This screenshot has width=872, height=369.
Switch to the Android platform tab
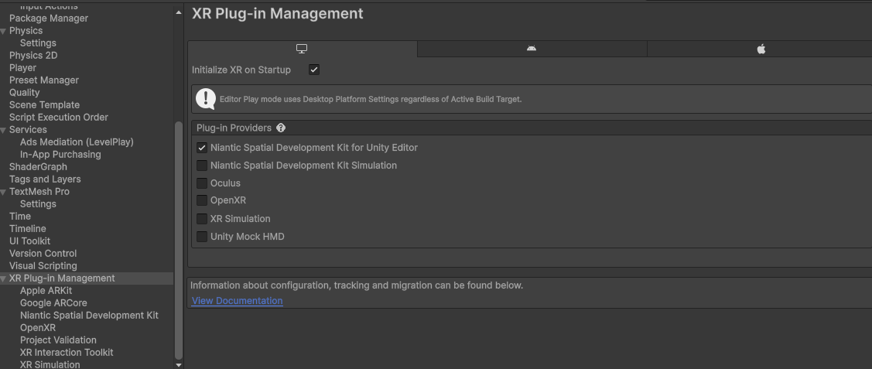click(x=532, y=49)
